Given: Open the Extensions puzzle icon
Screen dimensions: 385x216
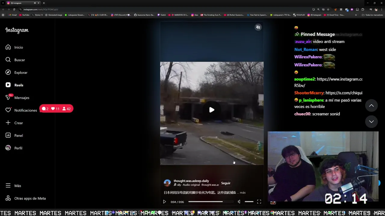Looking at the screenshot, I should pos(363,9).
